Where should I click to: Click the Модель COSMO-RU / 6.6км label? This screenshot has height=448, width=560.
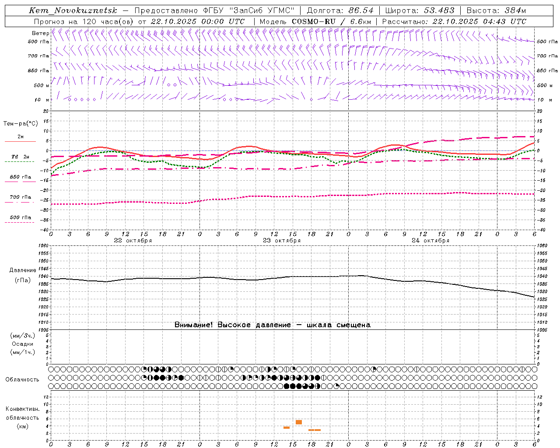(315, 21)
